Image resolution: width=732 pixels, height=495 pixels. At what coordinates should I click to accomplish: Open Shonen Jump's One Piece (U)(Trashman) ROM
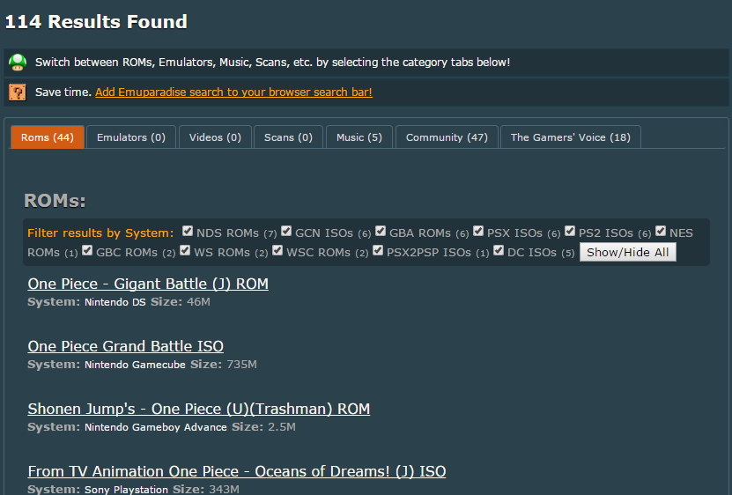click(x=199, y=409)
